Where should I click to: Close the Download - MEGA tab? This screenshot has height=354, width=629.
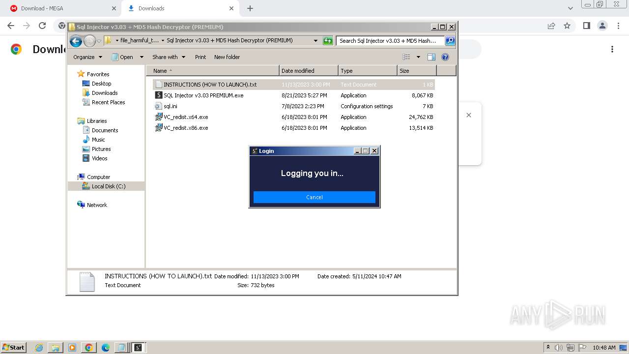pos(114,8)
